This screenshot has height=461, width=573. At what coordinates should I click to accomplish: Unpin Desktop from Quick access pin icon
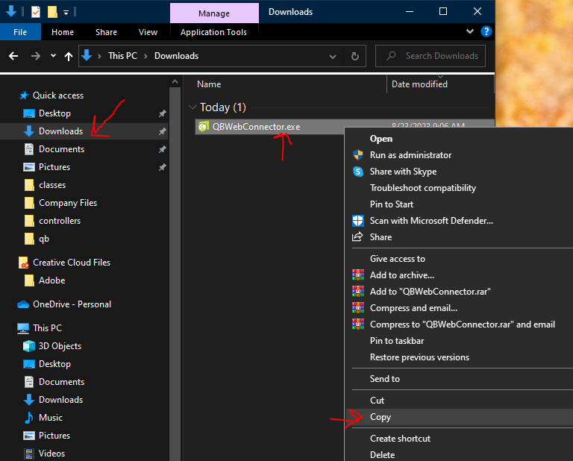click(162, 113)
